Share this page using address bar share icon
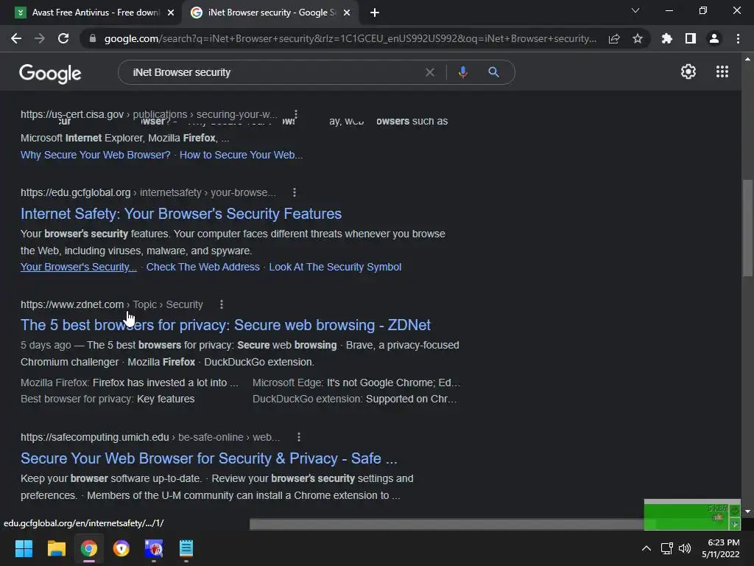The height and width of the screenshot is (566, 754). (614, 38)
